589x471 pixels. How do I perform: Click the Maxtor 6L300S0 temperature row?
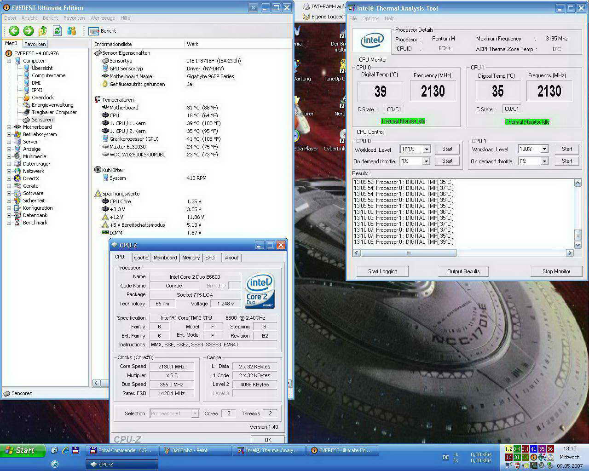pos(191,147)
